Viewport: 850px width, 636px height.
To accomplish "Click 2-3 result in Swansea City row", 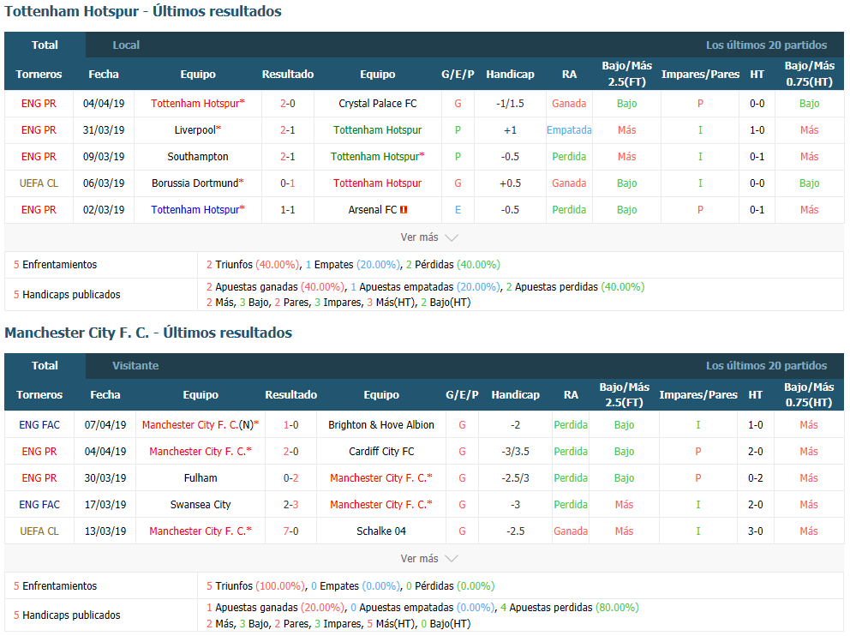I will pos(290,505).
